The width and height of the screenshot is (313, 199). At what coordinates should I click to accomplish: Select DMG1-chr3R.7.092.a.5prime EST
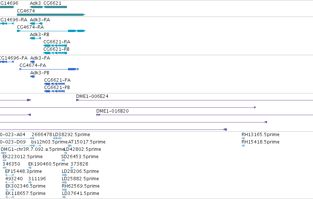32,149
